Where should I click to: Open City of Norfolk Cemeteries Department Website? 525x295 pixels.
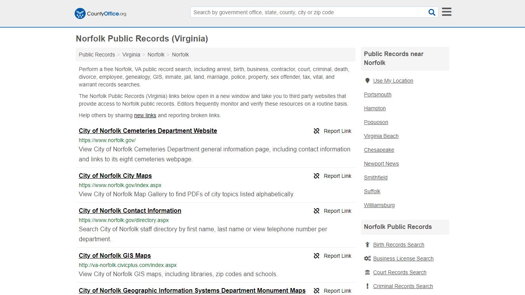pyautogui.click(x=148, y=131)
